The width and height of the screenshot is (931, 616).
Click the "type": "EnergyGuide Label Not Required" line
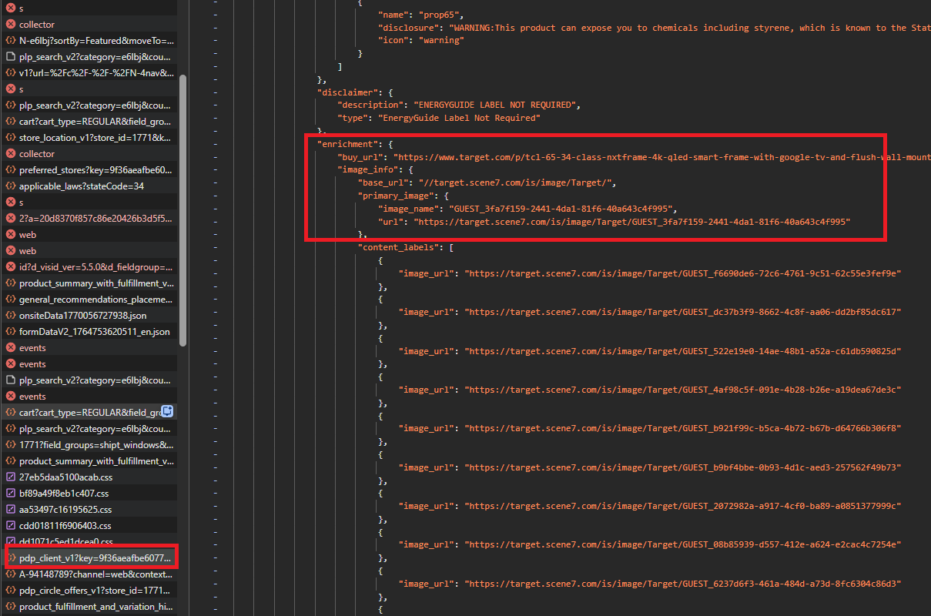439,118
